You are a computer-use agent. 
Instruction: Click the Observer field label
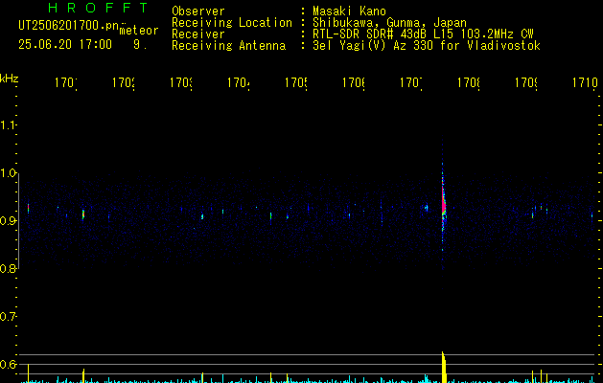click(x=198, y=11)
